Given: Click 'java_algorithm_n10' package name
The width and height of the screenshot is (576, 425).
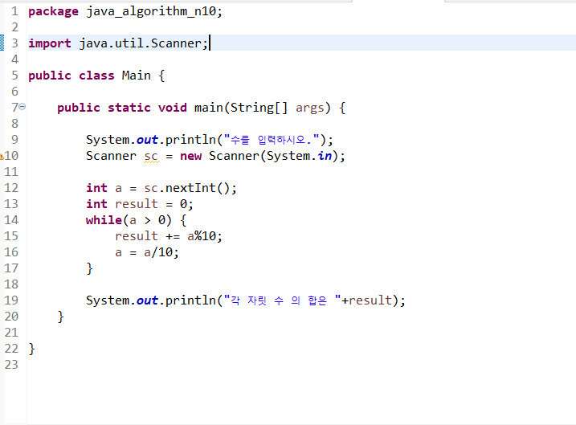Looking at the screenshot, I should tap(151, 11).
